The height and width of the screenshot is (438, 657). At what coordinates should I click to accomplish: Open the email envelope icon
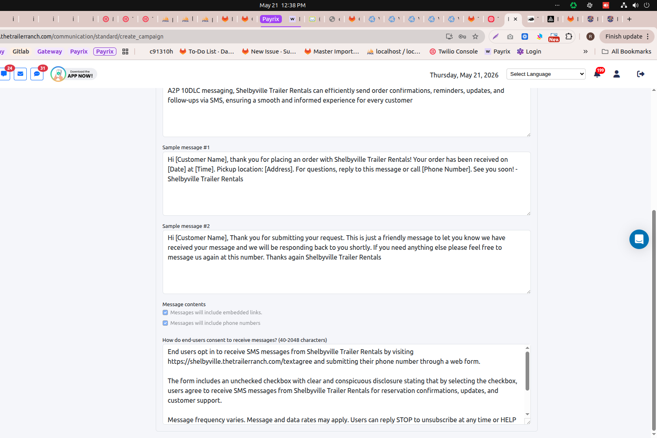click(x=20, y=74)
